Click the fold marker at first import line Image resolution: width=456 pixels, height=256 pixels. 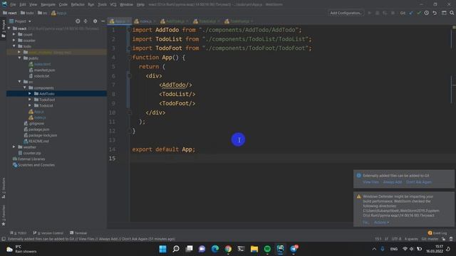coord(129,30)
